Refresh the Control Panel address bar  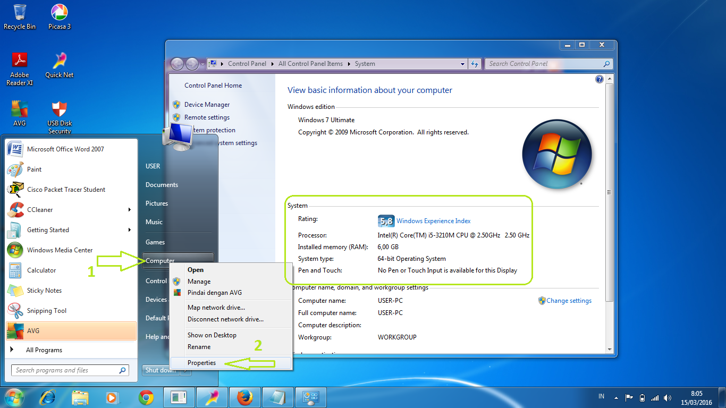coord(475,64)
